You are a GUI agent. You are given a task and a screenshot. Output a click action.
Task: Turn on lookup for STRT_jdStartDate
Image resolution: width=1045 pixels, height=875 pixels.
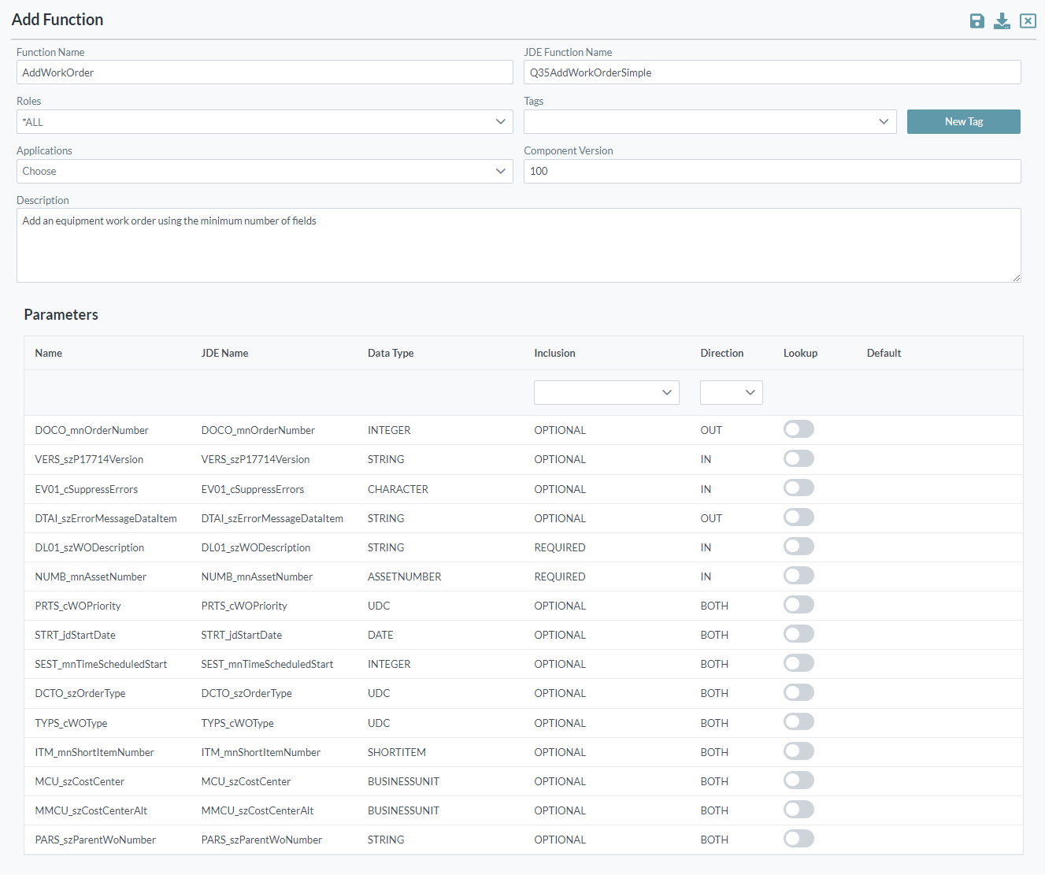click(x=799, y=634)
